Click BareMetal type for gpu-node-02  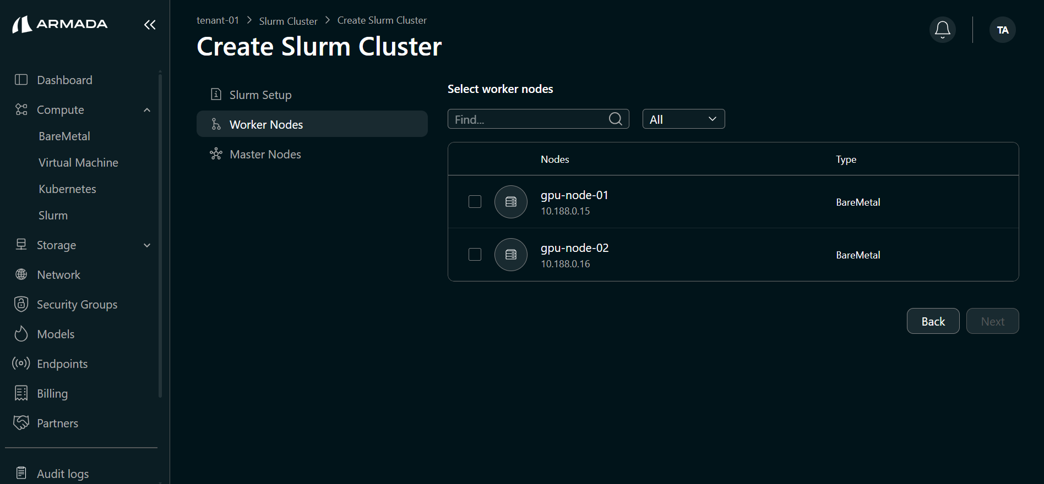pos(858,255)
